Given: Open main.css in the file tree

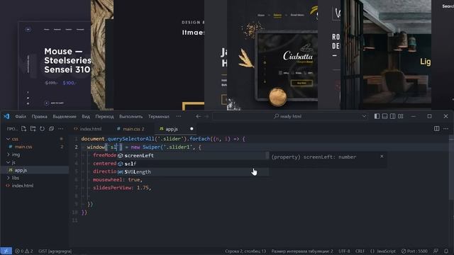Looking at the screenshot, I should click(x=23, y=147).
